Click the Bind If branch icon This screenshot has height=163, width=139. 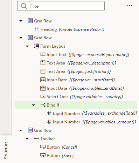click(x=43, y=105)
